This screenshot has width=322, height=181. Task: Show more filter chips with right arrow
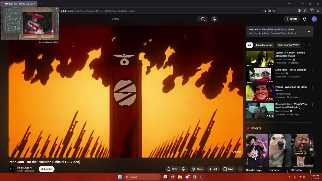click(x=309, y=45)
